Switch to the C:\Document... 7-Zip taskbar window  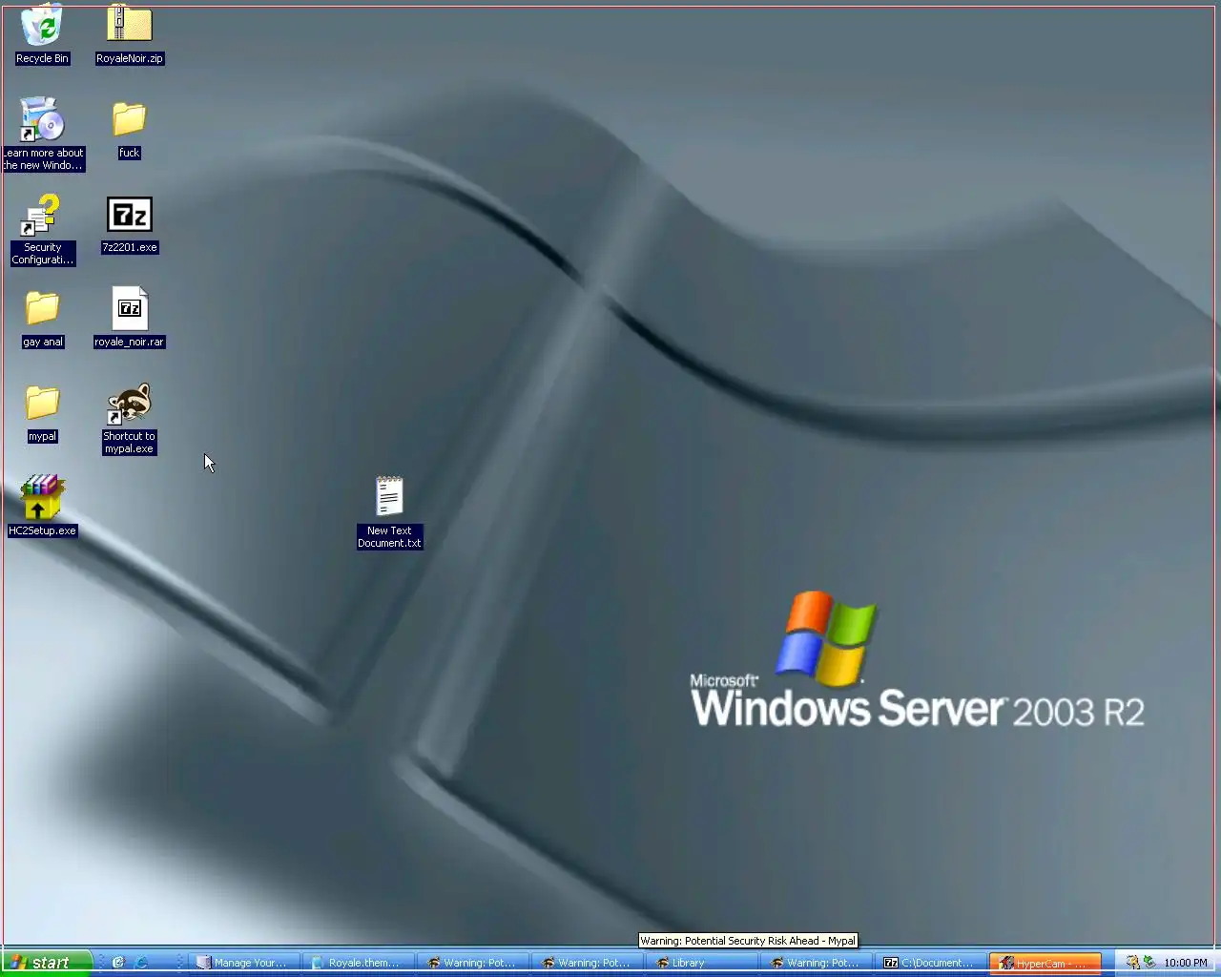click(931, 963)
